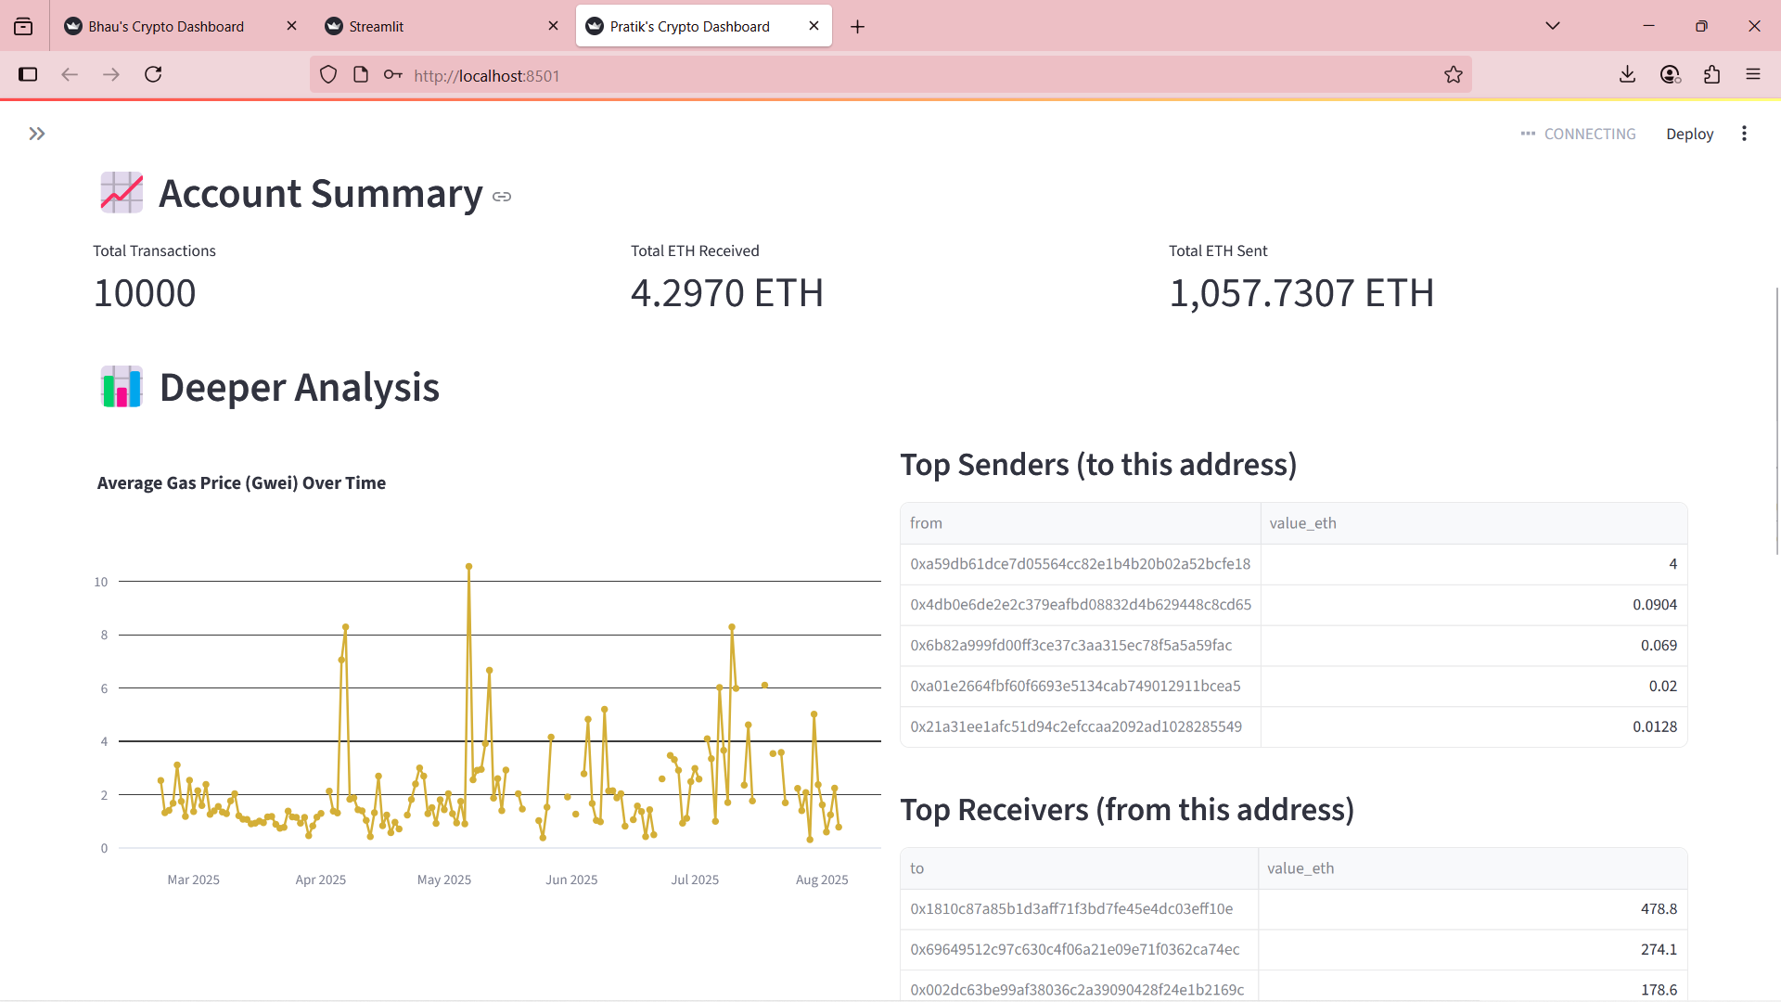Viewport: 1781px width, 1002px height.
Task: Bookmark this page with the star icon
Action: [1454, 74]
